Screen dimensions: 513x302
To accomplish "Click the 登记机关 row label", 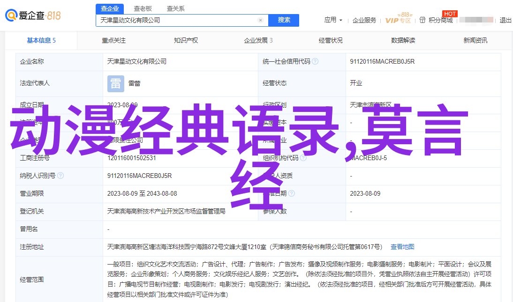I will click(32, 212).
